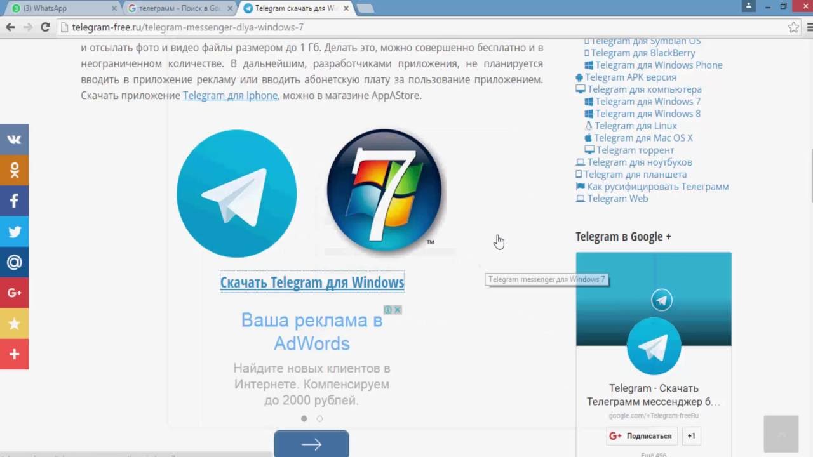Share via Mail.ru @ sidebar icon
Viewport: 813px width, 457px height.
14,262
